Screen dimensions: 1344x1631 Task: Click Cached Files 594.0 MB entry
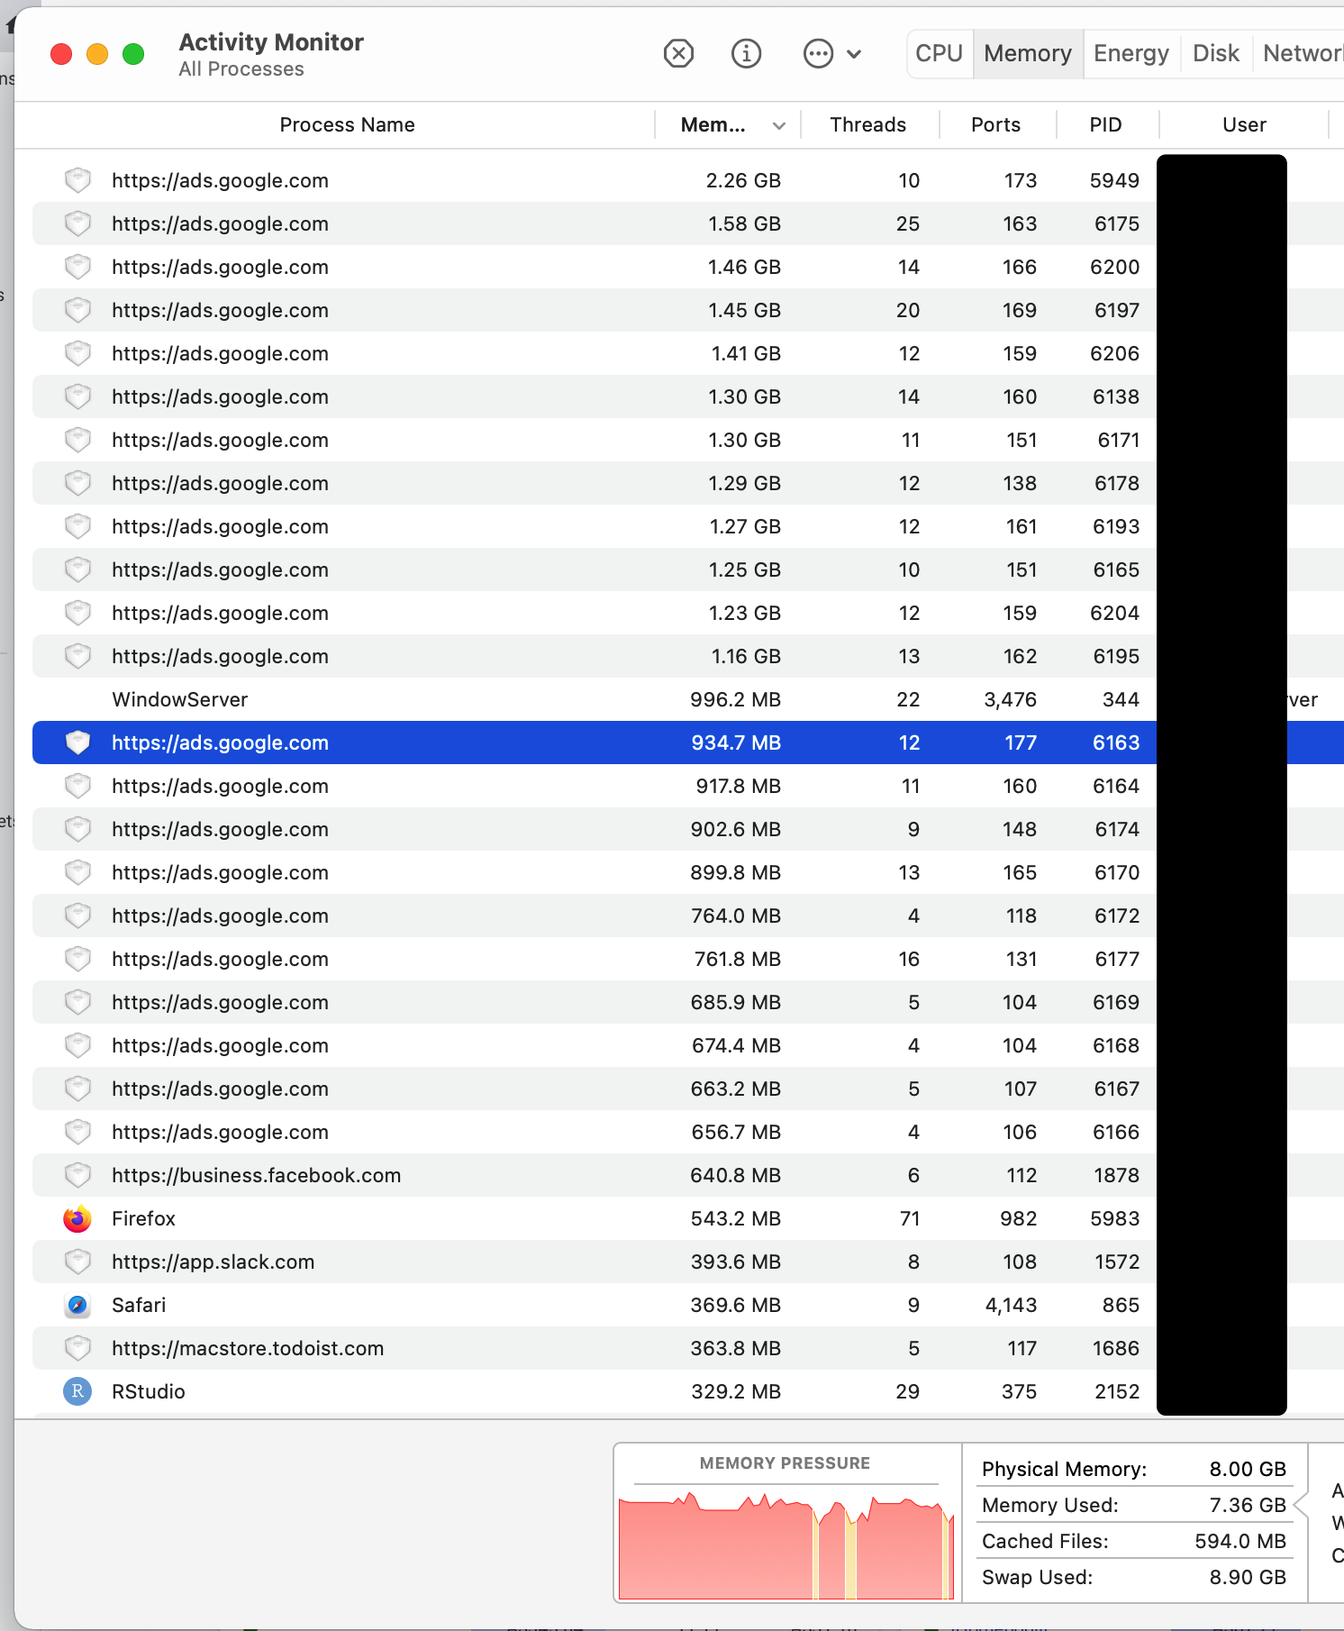point(1134,1542)
